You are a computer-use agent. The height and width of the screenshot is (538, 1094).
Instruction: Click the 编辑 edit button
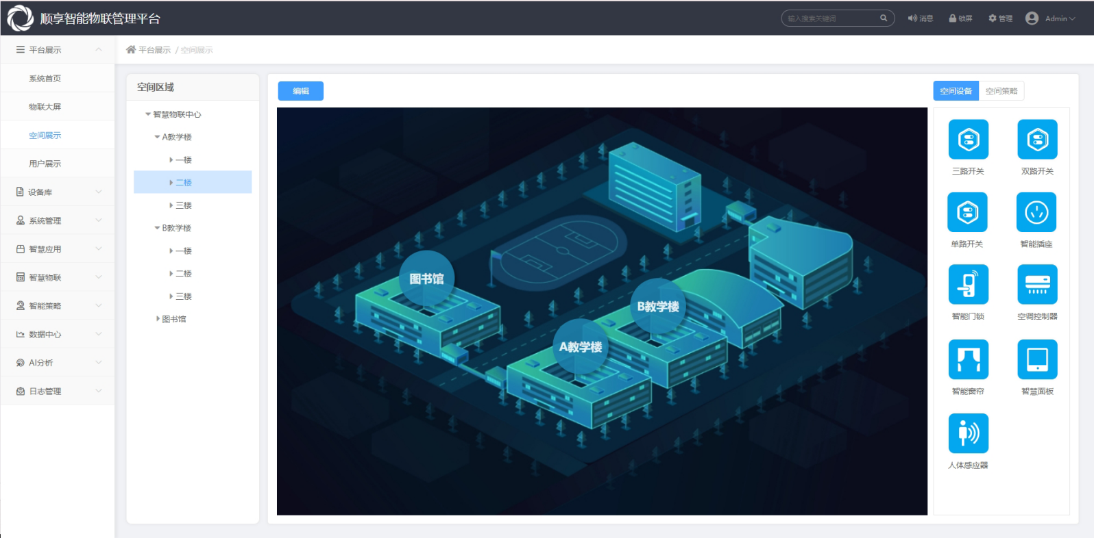click(x=300, y=91)
